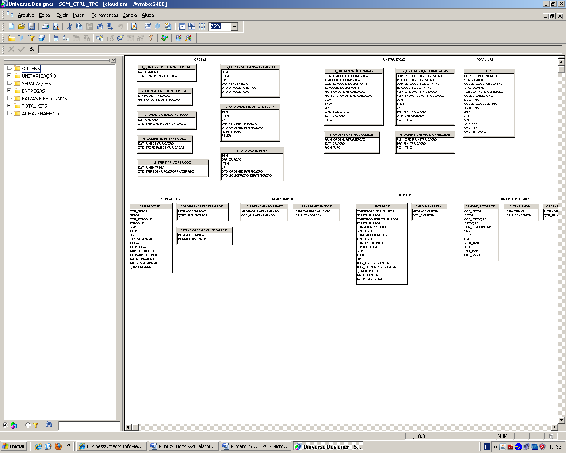Click the Detect Joins icon
Image resolution: width=566 pixels, height=453 pixels.
(100, 38)
